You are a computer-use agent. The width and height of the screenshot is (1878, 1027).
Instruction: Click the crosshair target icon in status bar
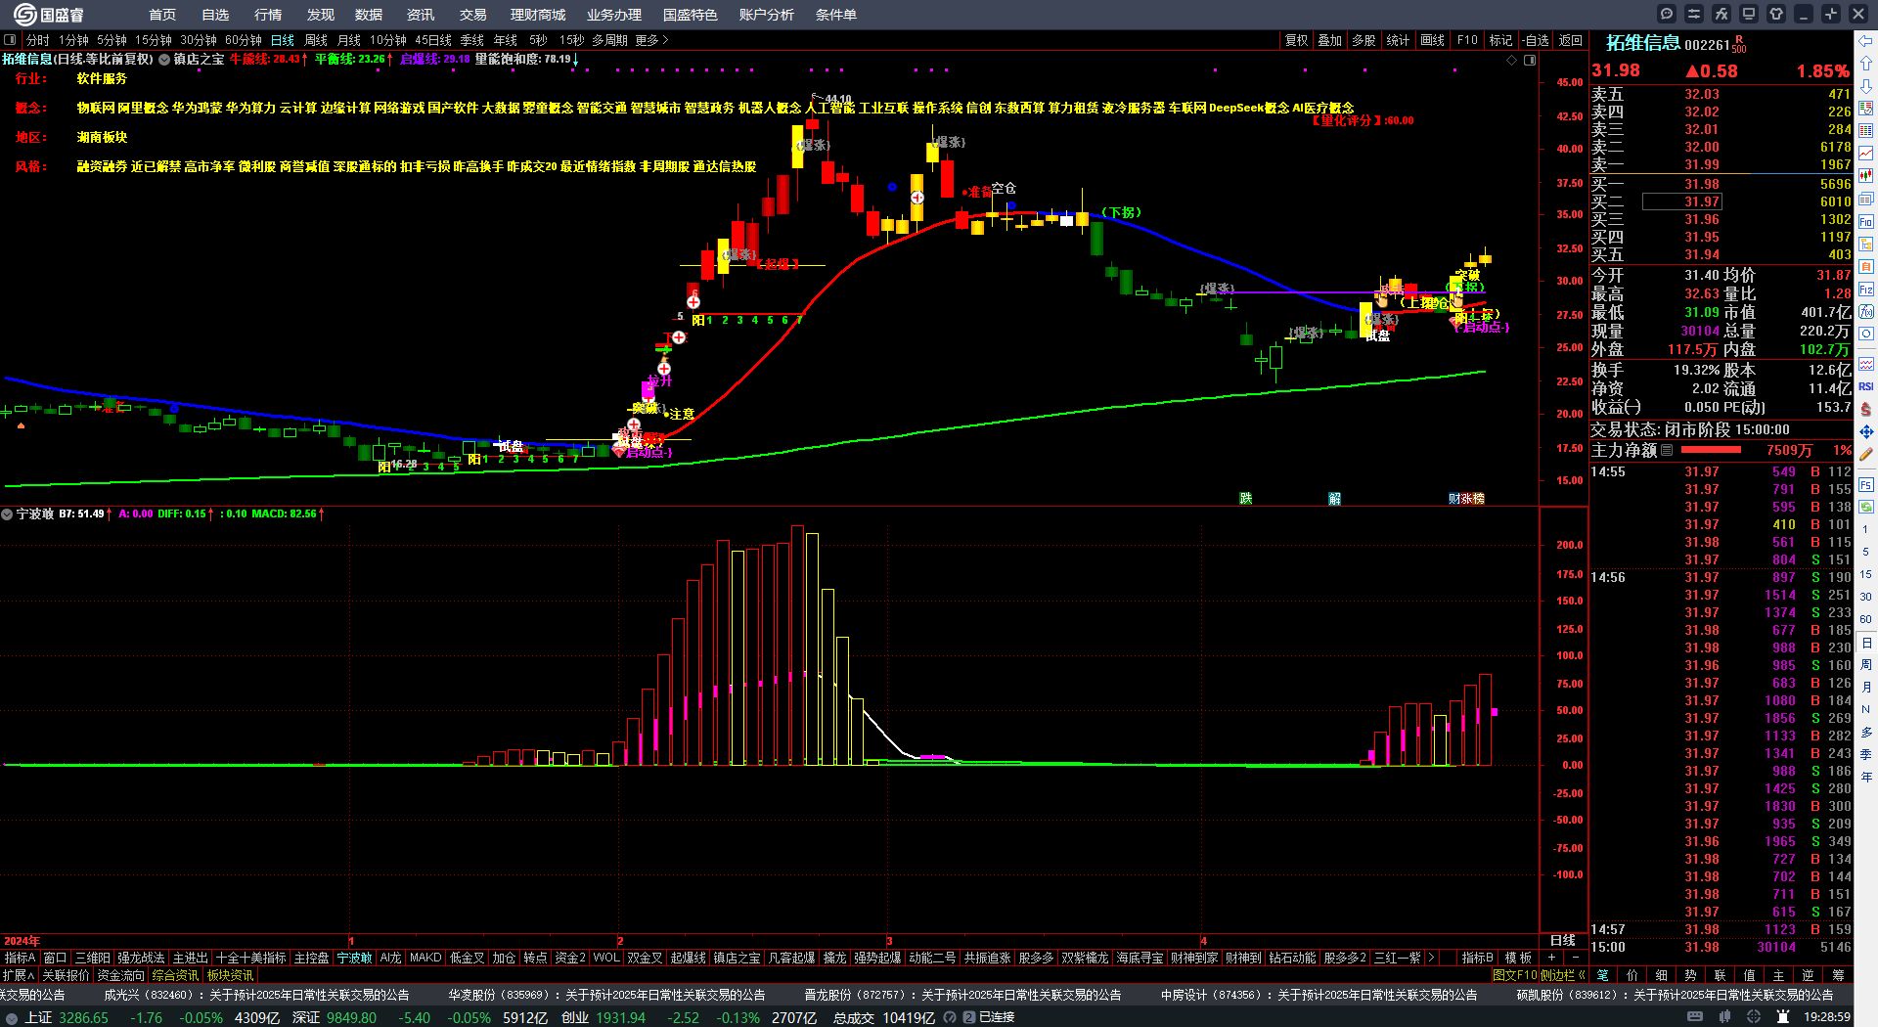[1754, 1017]
